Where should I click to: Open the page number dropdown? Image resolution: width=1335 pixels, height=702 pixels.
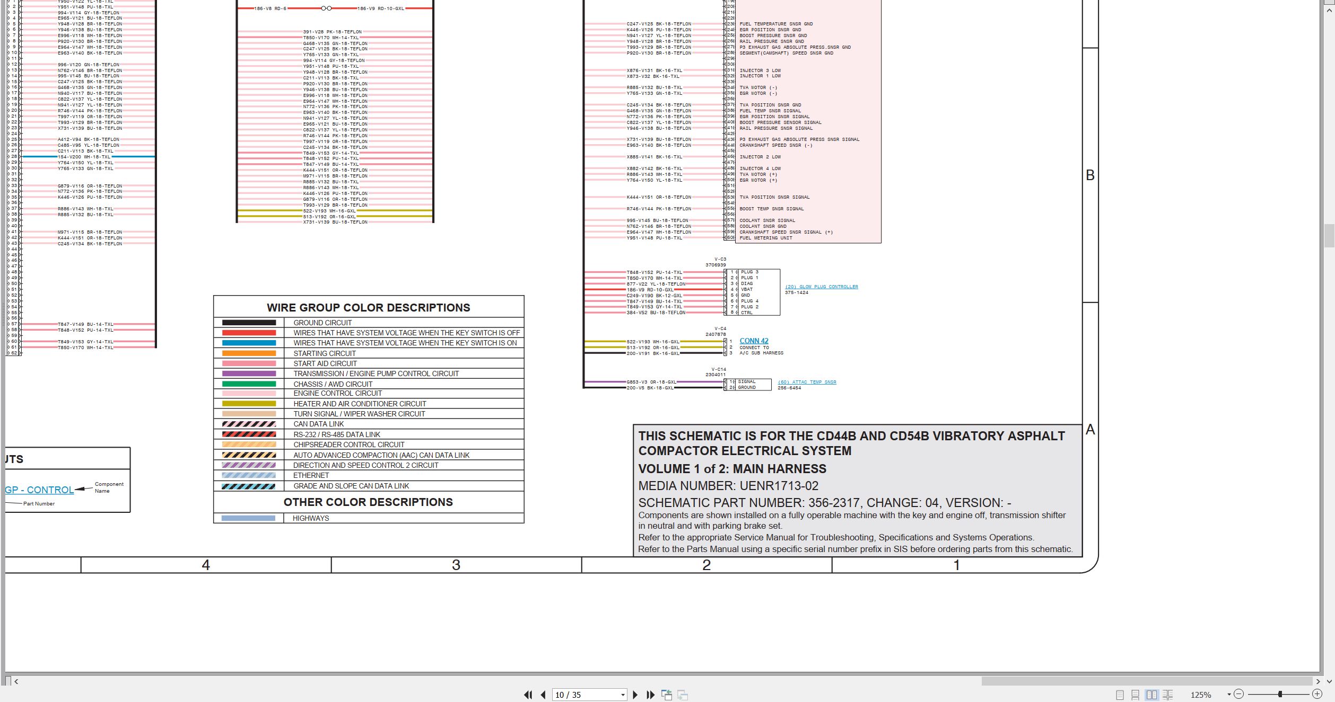tap(623, 695)
